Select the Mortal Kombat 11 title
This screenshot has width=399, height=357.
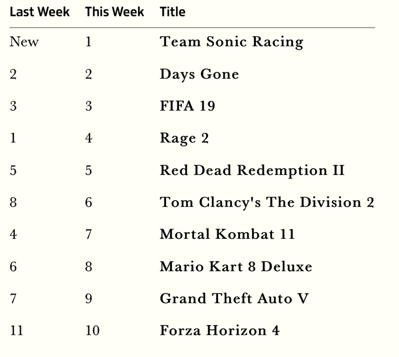click(x=227, y=235)
